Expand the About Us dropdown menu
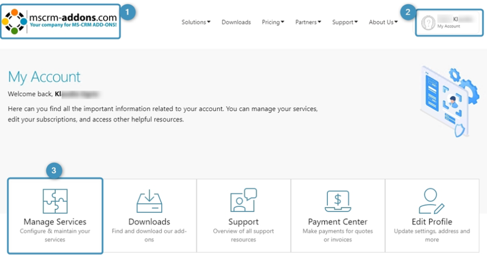The height and width of the screenshot is (262, 487). coord(383,22)
